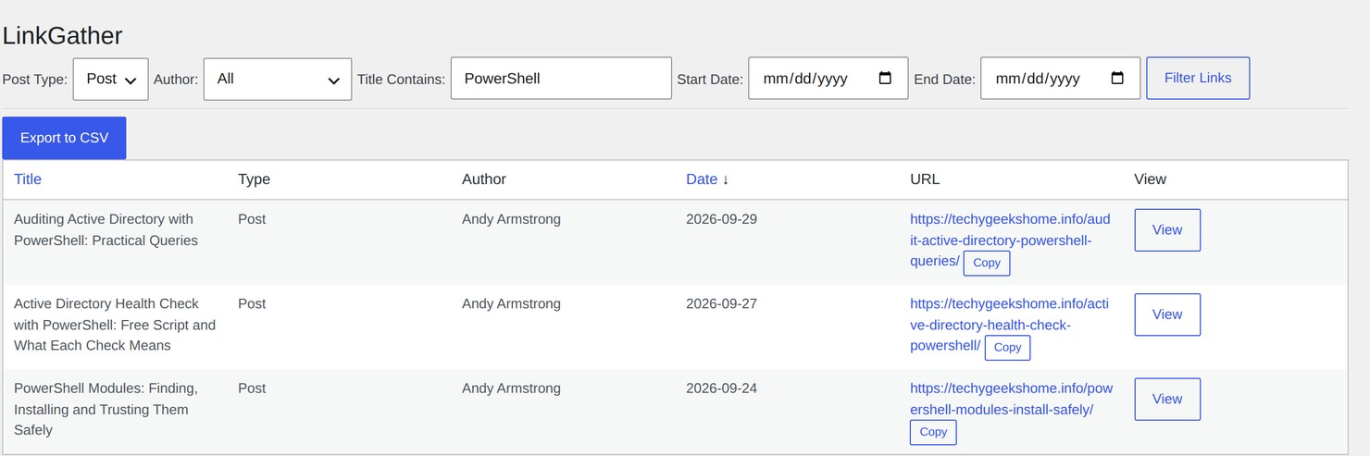Screen dimensions: 1370x456
Task: Click the 'Start Date:' label
Action: pyautogui.click(x=710, y=80)
